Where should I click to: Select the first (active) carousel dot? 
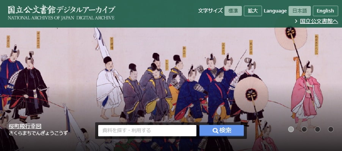point(291,129)
